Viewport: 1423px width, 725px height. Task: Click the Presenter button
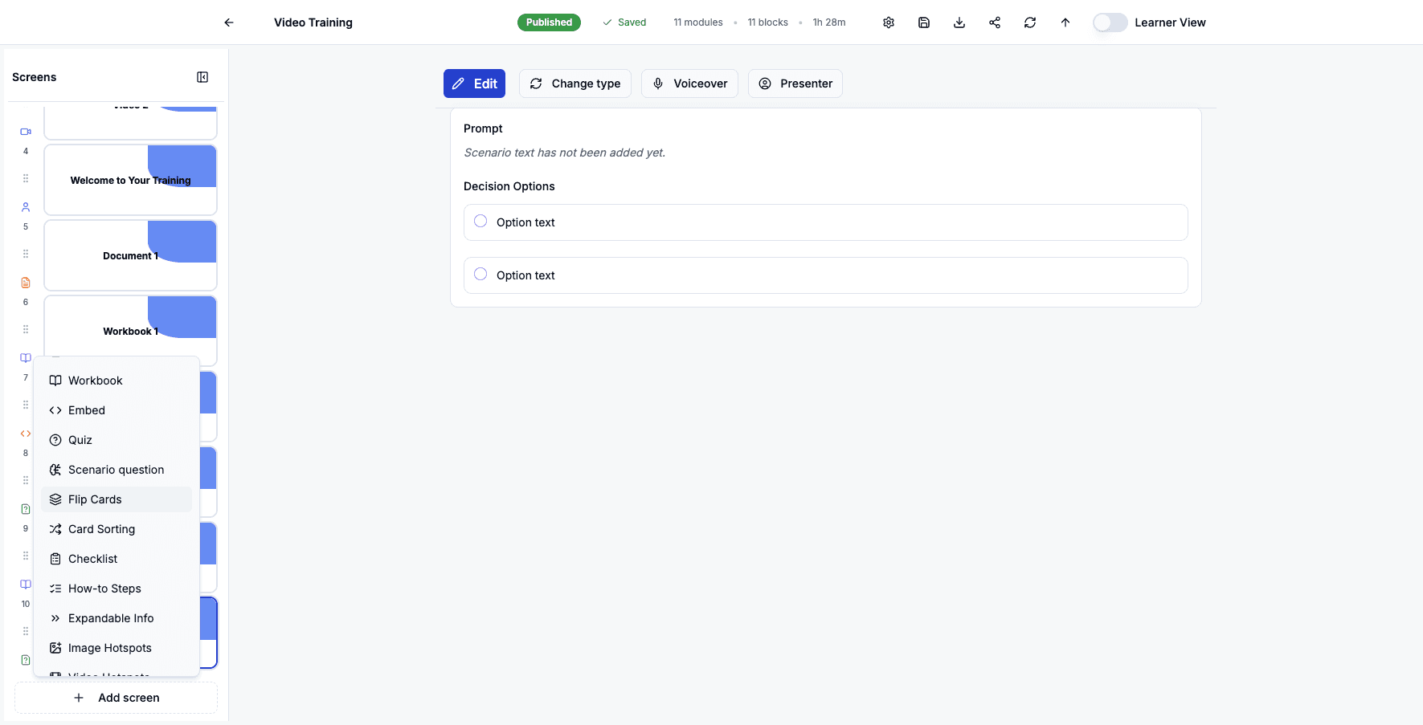tap(795, 83)
